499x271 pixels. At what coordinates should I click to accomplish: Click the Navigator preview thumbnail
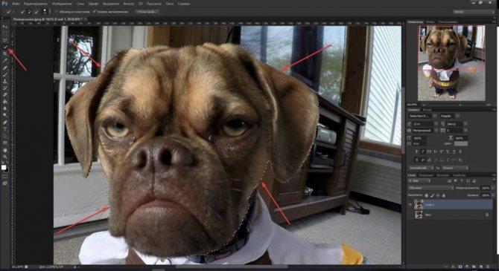[451, 63]
